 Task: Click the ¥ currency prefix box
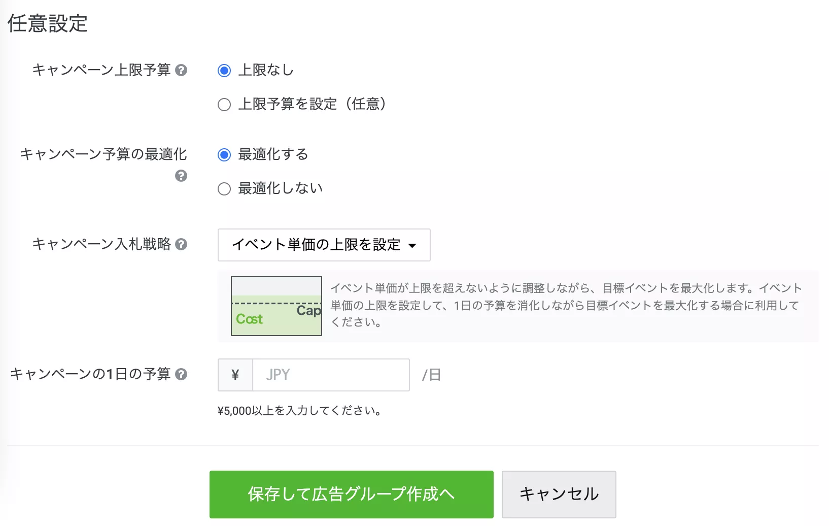(235, 375)
